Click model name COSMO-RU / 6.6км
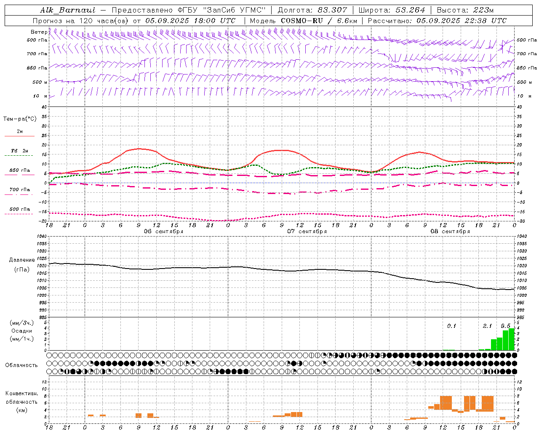 (319, 21)
